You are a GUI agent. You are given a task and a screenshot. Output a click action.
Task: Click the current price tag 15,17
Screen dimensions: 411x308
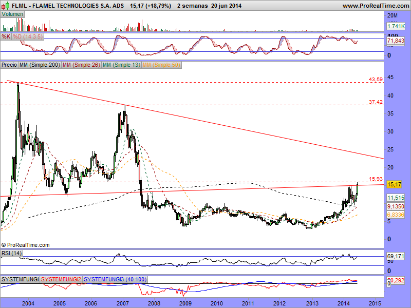[394, 184]
